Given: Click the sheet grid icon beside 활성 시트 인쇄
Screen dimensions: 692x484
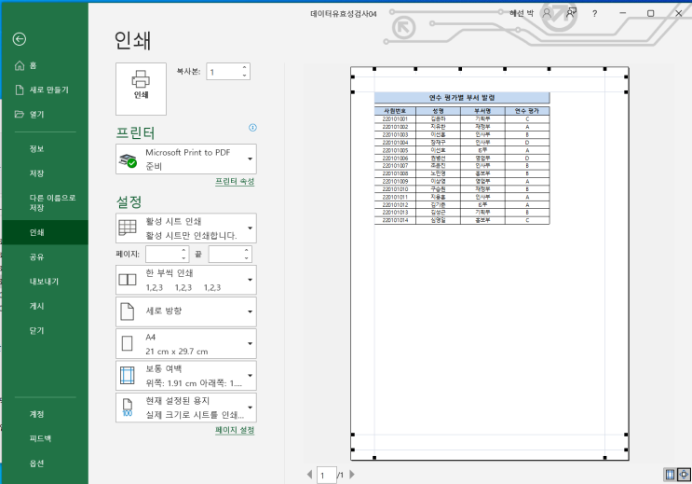Looking at the screenshot, I should (x=128, y=228).
